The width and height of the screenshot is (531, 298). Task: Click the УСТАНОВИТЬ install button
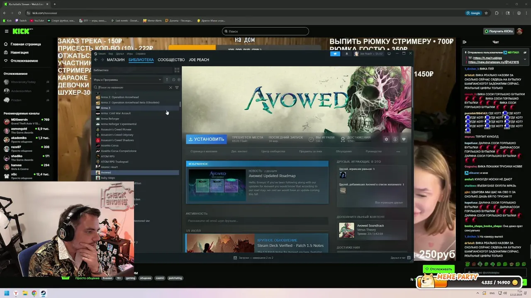pyautogui.click(x=206, y=139)
